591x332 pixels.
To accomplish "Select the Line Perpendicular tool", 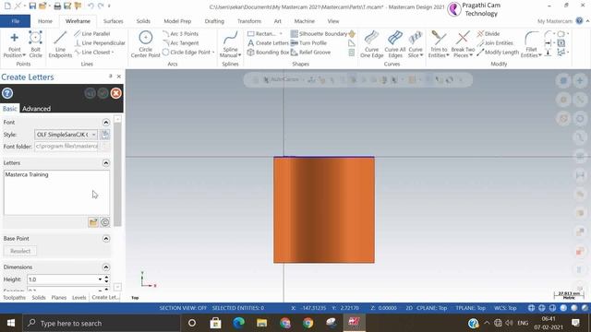I will 100,43.
